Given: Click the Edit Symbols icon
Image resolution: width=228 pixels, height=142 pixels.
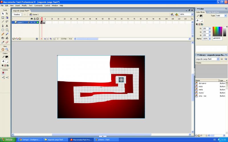Looking at the screenshot, I should (x=176, y=14).
